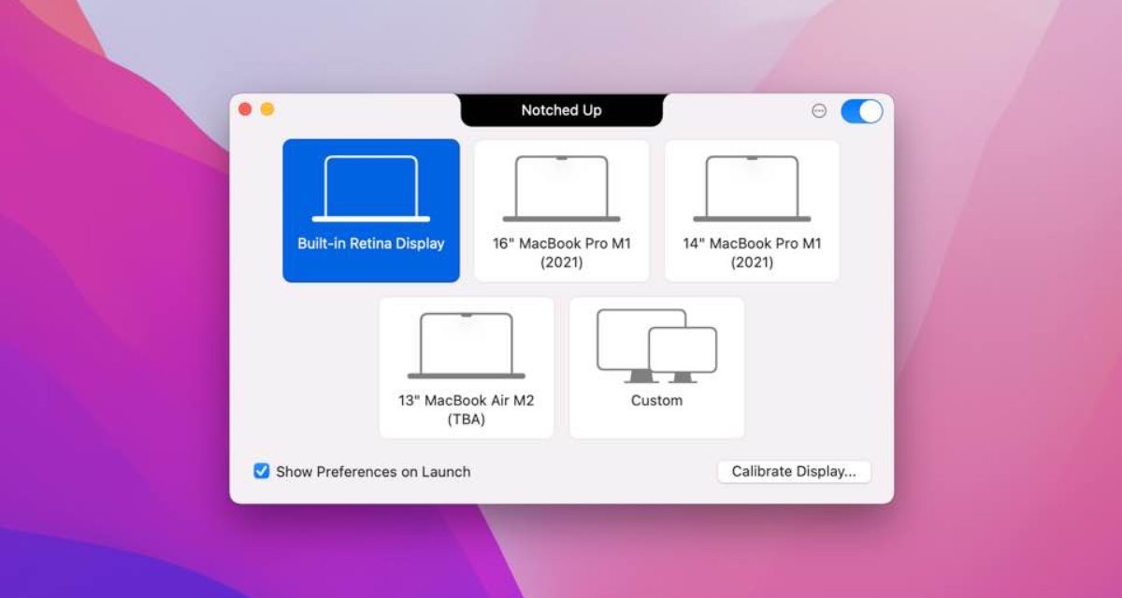The width and height of the screenshot is (1122, 598).
Task: Minimize the window with the yellow button
Action: [x=267, y=109]
